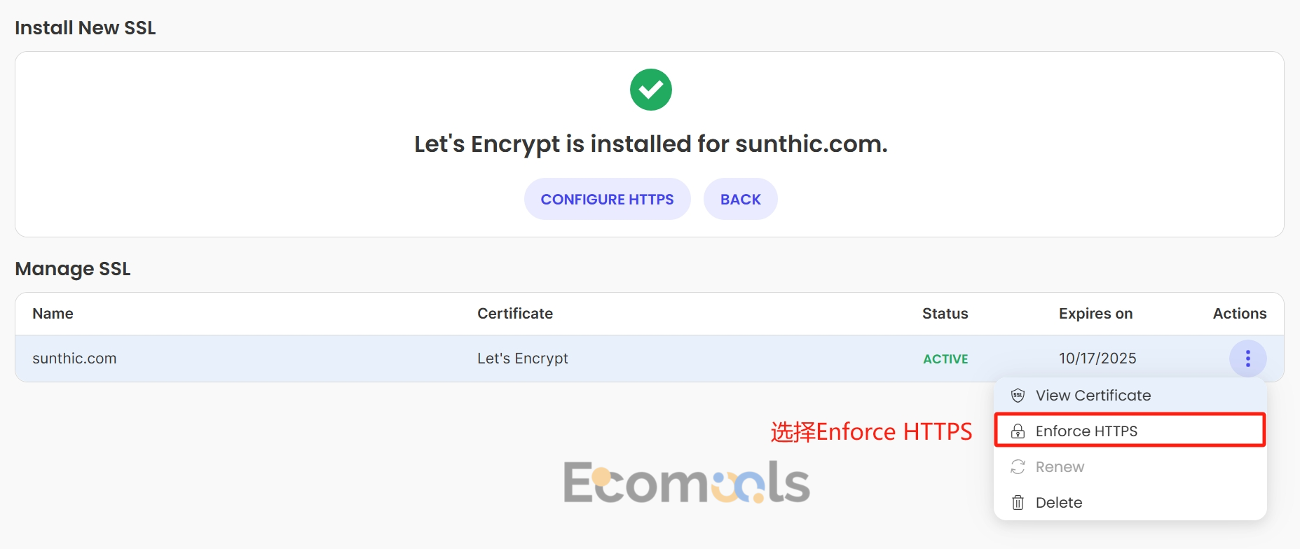Click the CONFIGURE HTTPS button

click(607, 199)
